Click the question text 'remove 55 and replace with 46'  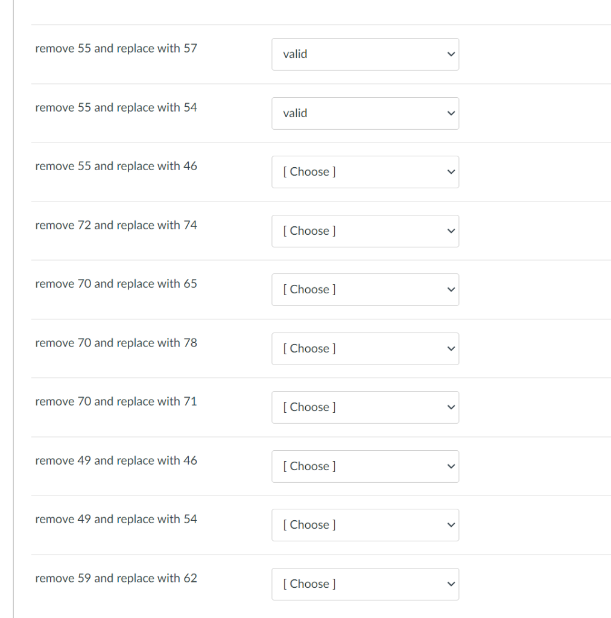(x=116, y=166)
